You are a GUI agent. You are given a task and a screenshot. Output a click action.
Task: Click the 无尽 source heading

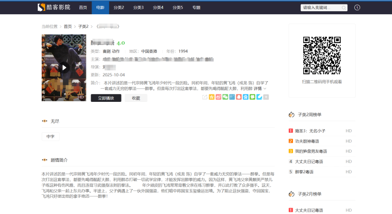pyautogui.click(x=55, y=121)
